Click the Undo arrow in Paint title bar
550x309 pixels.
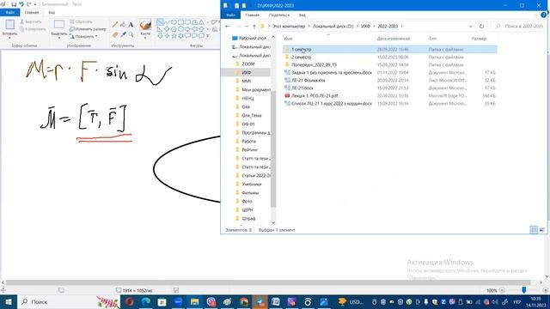(x=21, y=4)
